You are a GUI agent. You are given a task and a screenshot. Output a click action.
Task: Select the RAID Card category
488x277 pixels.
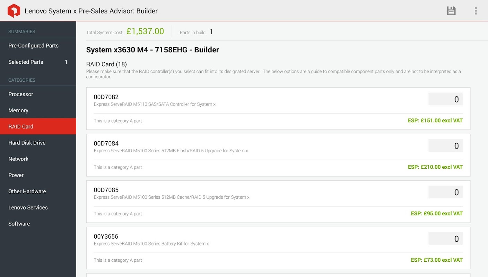38,126
